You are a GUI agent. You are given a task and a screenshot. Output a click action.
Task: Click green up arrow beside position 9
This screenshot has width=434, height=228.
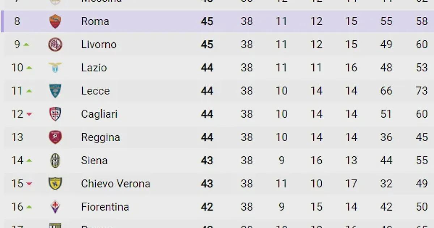tap(26, 45)
